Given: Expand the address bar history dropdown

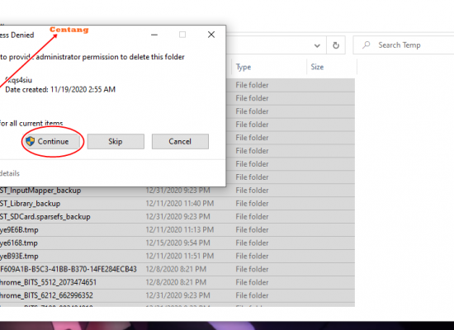Looking at the screenshot, I should [317, 45].
